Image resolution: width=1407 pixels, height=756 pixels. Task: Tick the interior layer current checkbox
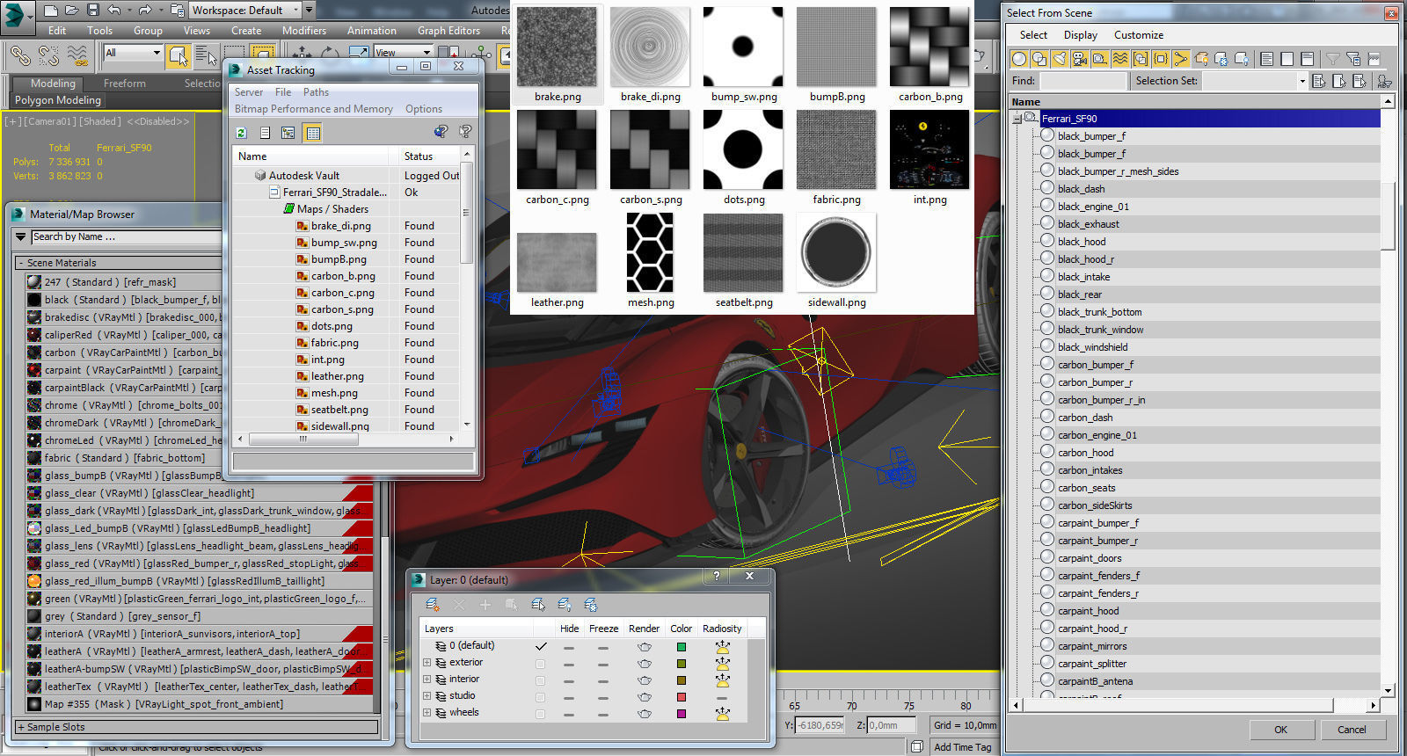[x=540, y=680]
